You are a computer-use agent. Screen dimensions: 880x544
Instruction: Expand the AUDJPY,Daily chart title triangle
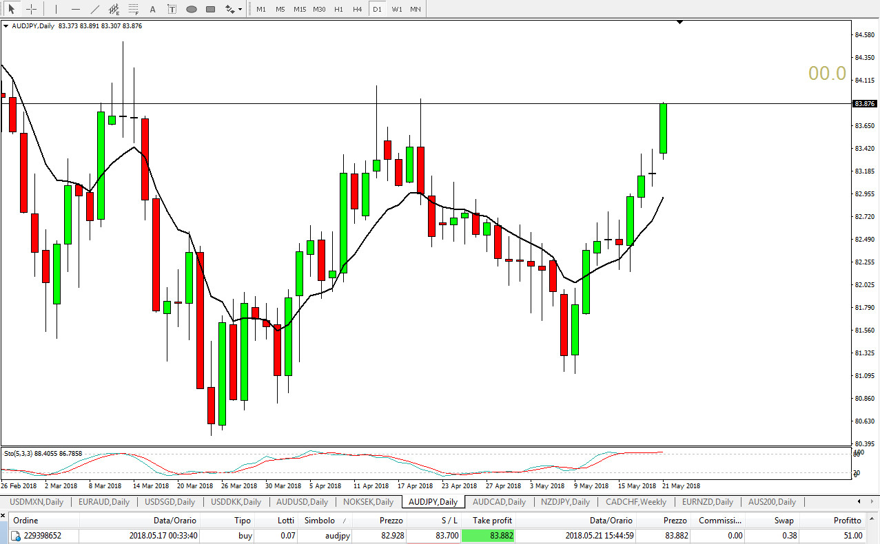pyautogui.click(x=6, y=26)
